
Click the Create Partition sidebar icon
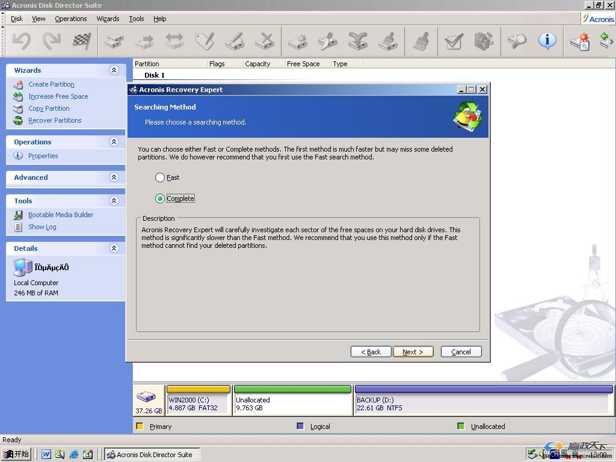[18, 84]
